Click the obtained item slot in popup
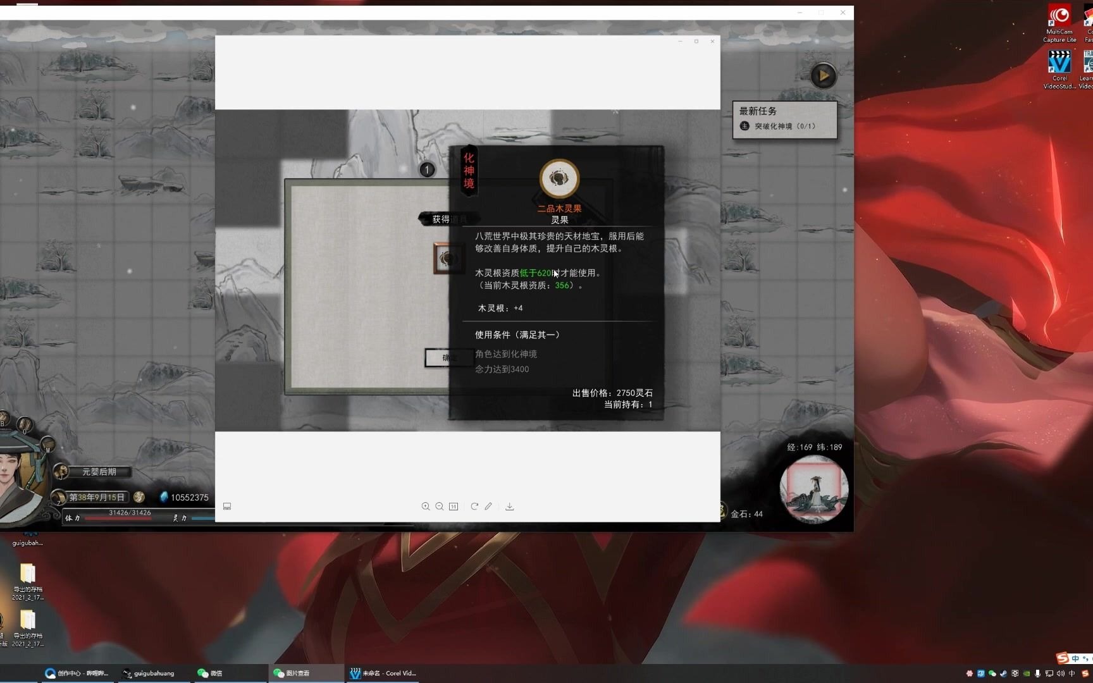 [448, 258]
